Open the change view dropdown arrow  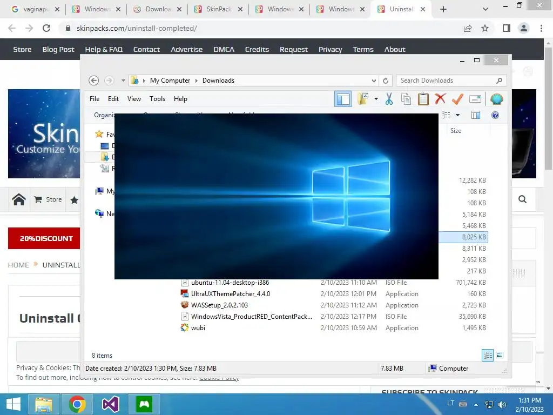coord(457,115)
